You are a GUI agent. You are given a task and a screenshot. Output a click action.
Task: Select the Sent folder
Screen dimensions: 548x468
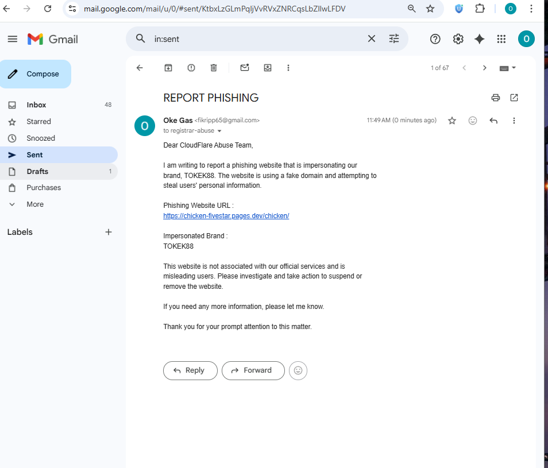point(59,154)
